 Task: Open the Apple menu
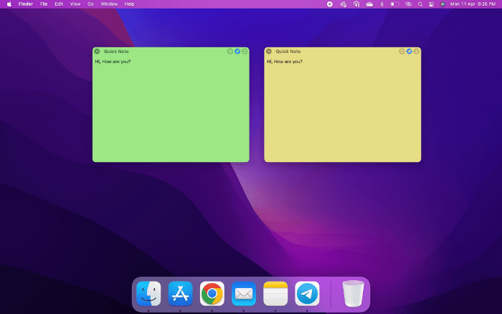tap(9, 4)
